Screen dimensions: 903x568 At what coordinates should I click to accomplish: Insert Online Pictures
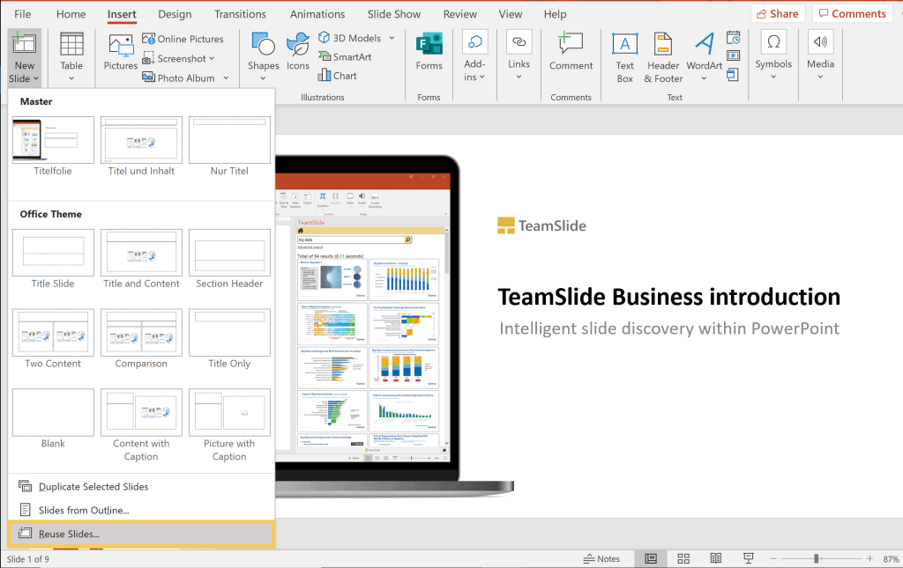point(183,39)
